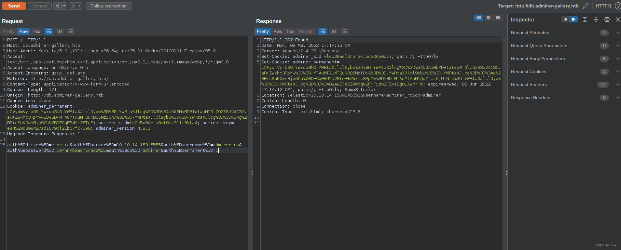Open the help question mark icon
This screenshot has height=250, width=621.
pos(617,6)
